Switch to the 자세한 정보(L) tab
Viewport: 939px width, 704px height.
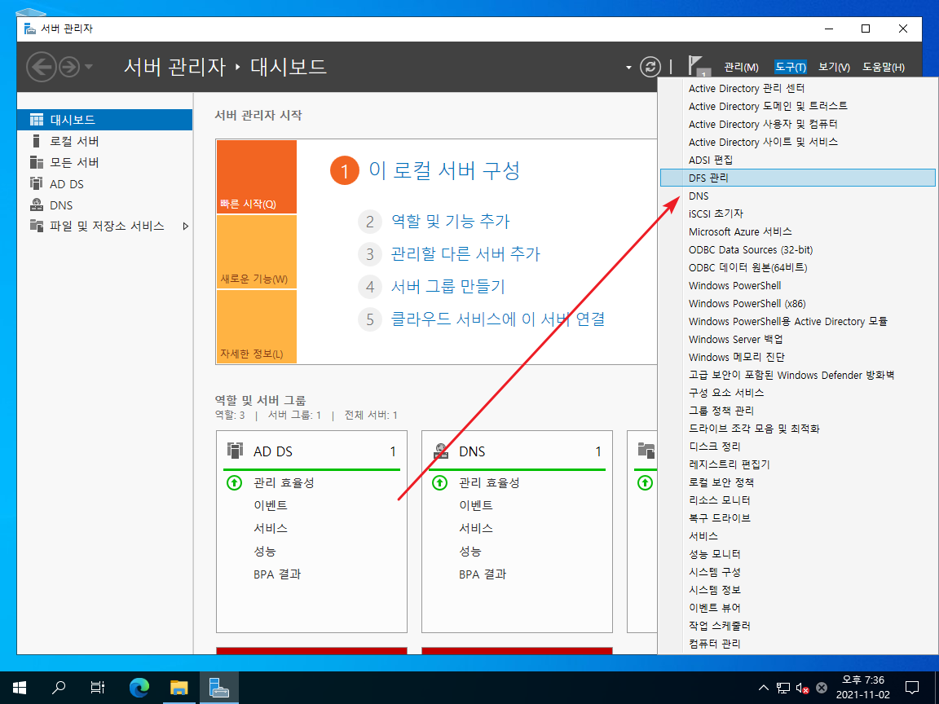[256, 326]
